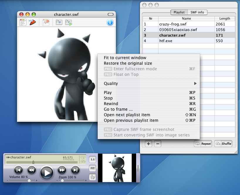Select Stop in context menu
The image size is (240, 195).
pos(149,98)
